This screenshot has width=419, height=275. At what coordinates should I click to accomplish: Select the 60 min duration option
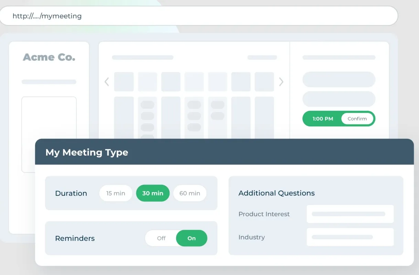tap(190, 193)
